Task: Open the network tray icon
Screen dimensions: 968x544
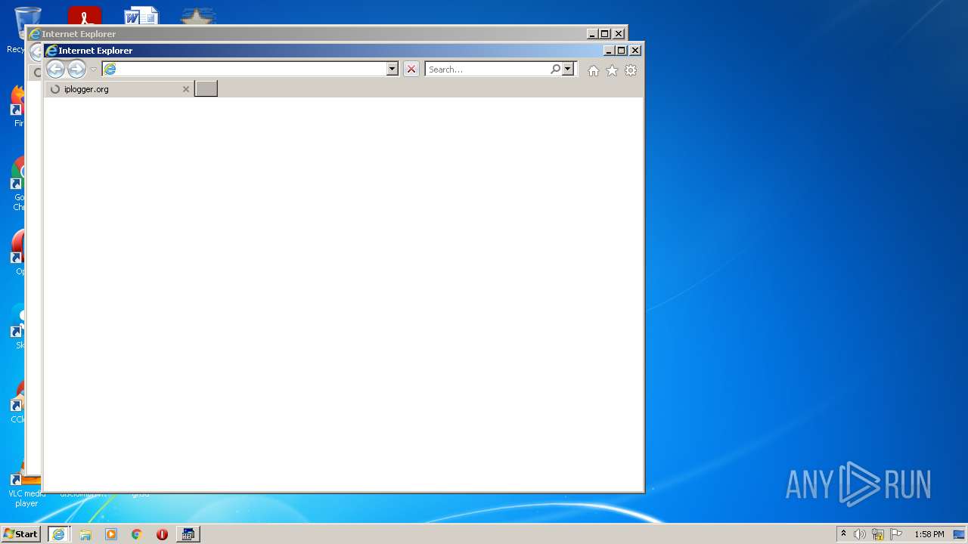Action: [x=878, y=534]
